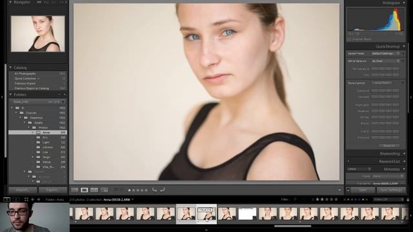Viewport: 413px width, 232px height.
Task: Open the Saved Preset dropdown
Action: point(386,53)
